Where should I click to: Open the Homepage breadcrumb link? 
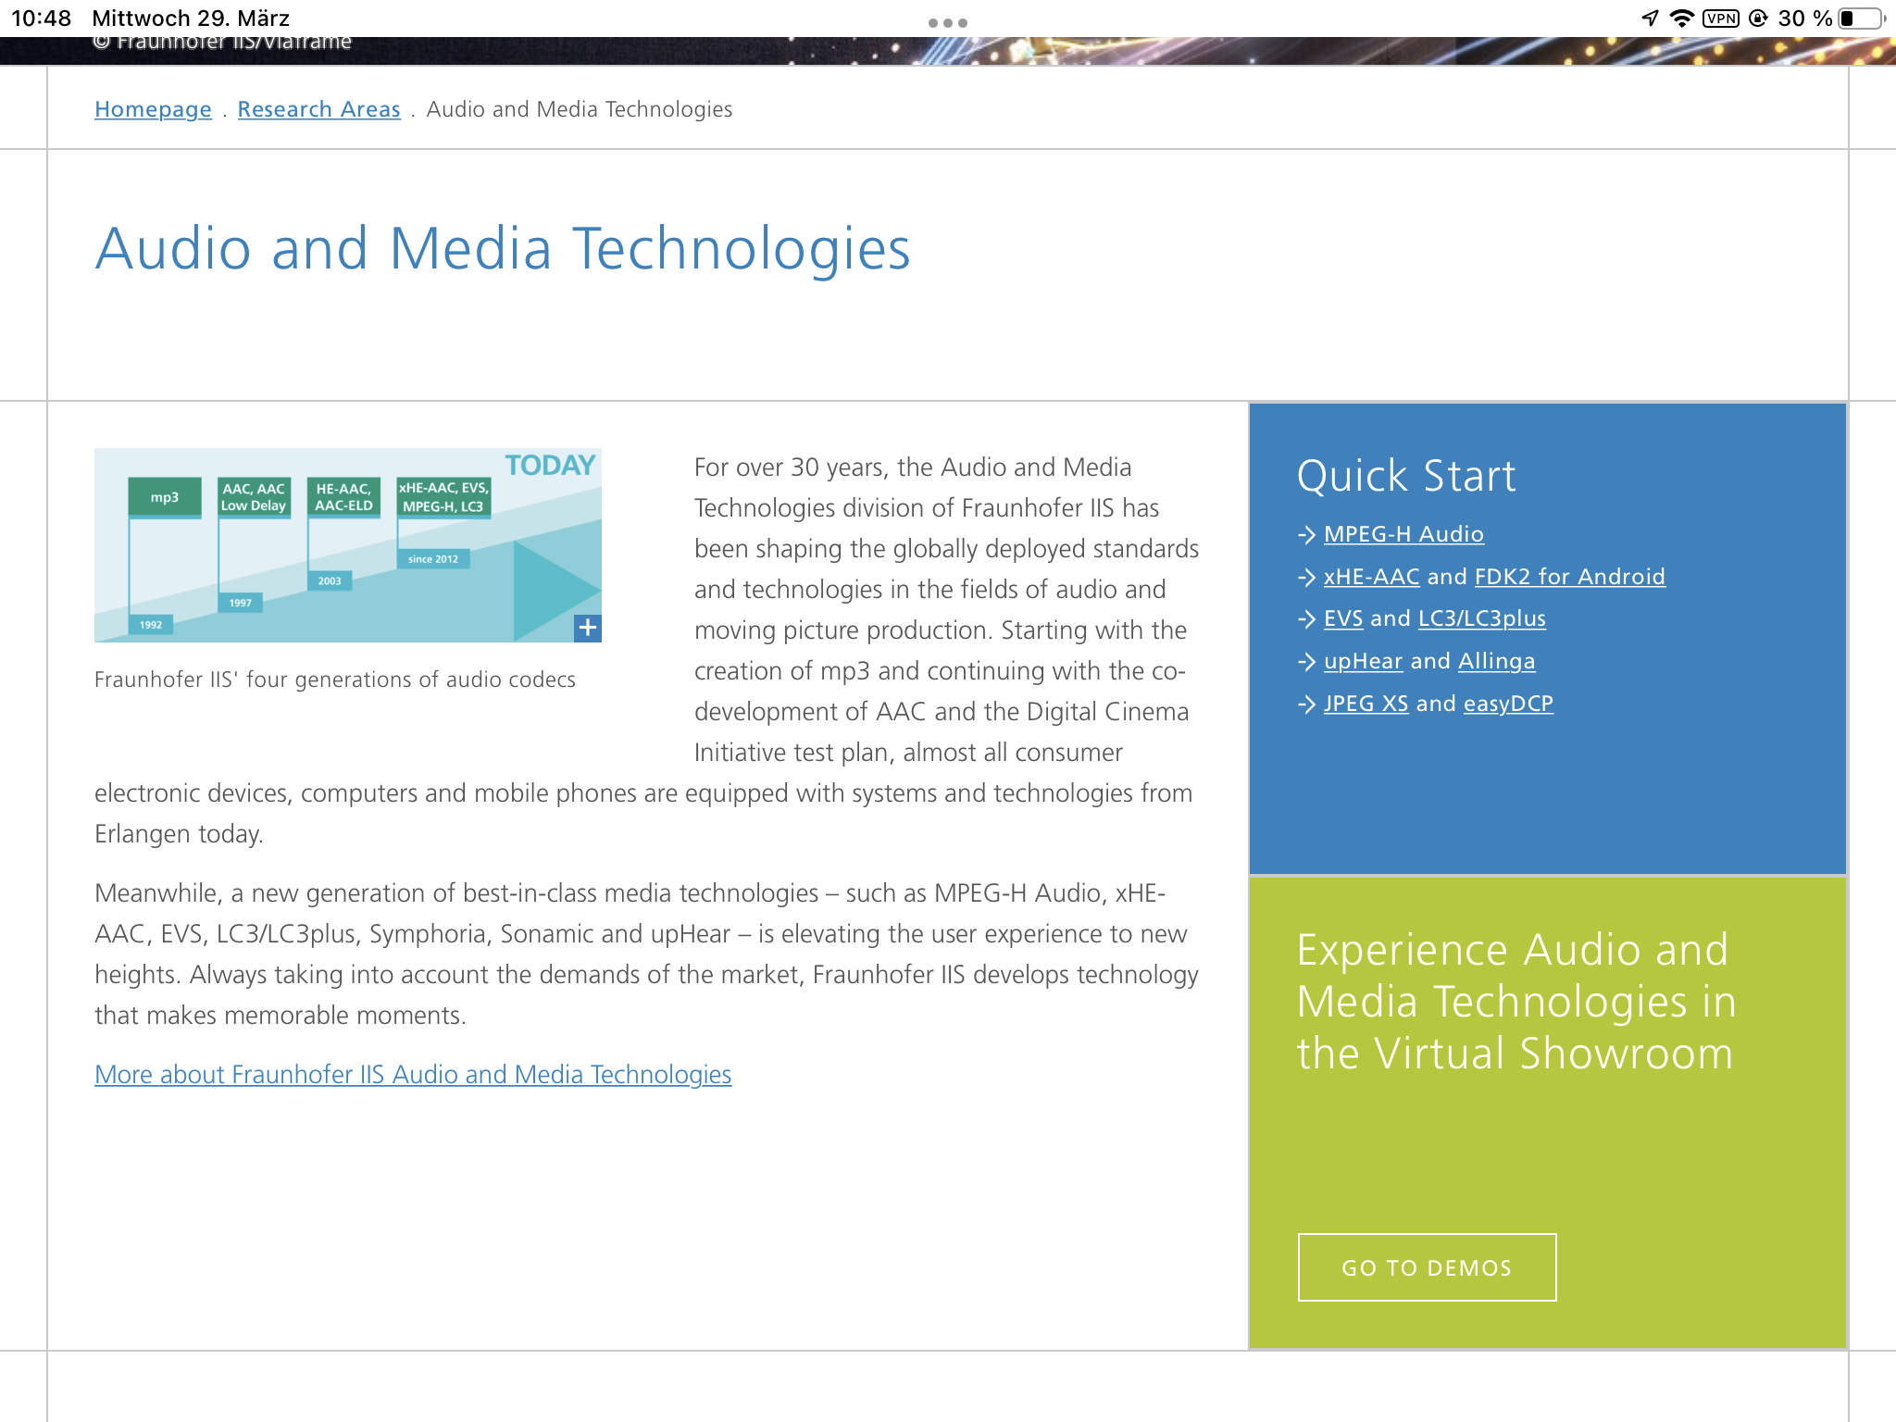[153, 109]
